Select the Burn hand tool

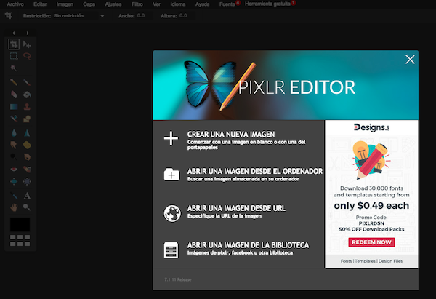point(27,156)
